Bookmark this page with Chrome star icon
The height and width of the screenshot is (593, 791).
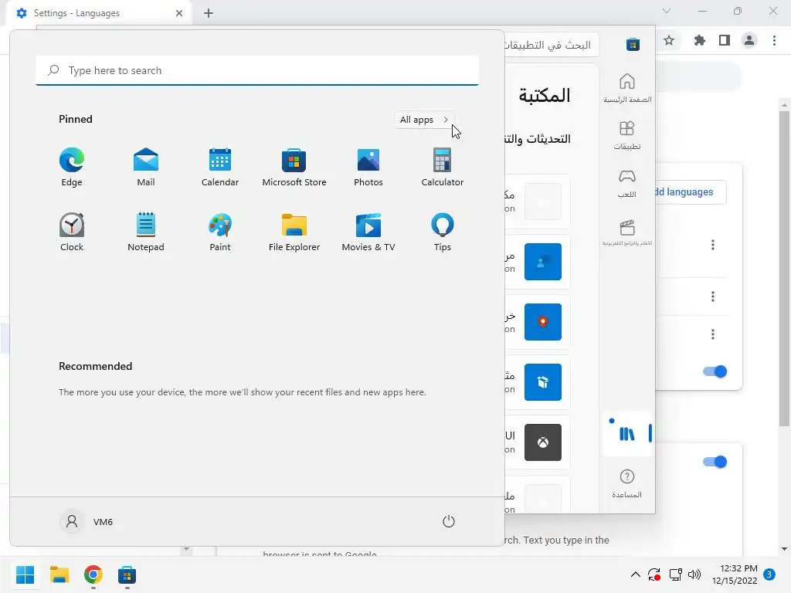tap(669, 40)
